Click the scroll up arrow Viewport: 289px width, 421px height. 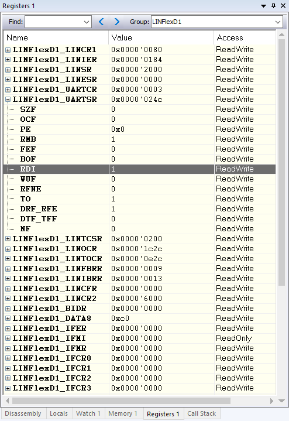[x=281, y=35]
